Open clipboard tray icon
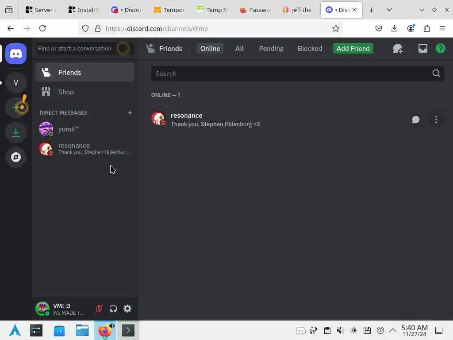453x340 pixels. 327,330
